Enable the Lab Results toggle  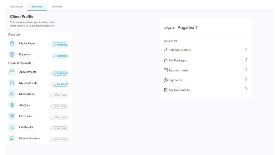point(59,128)
